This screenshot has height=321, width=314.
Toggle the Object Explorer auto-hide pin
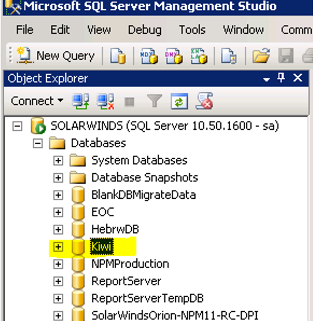[x=281, y=78]
